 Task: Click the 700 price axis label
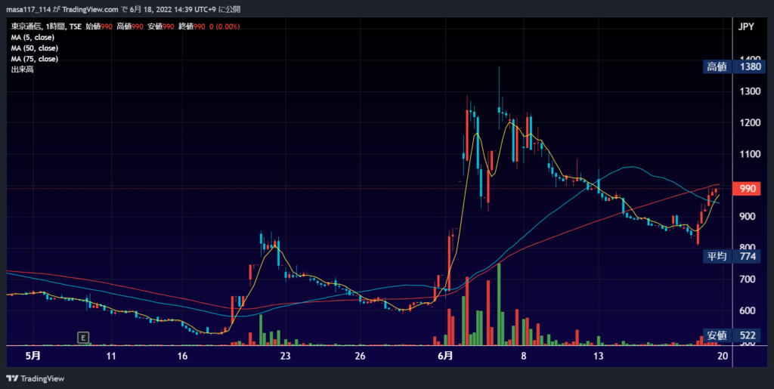pos(749,279)
